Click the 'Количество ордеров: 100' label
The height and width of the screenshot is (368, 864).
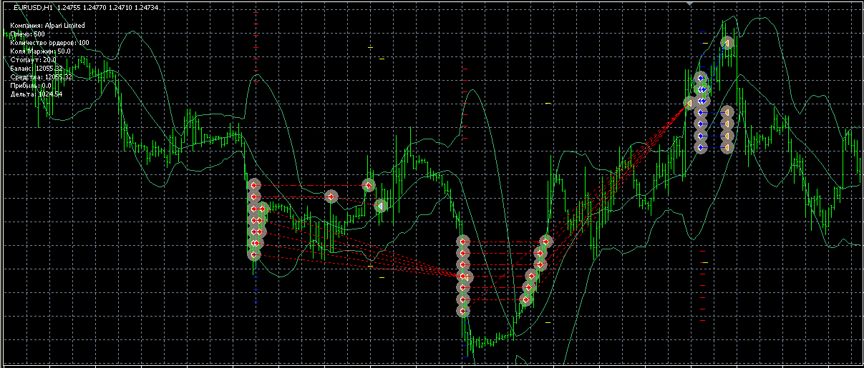(x=50, y=43)
